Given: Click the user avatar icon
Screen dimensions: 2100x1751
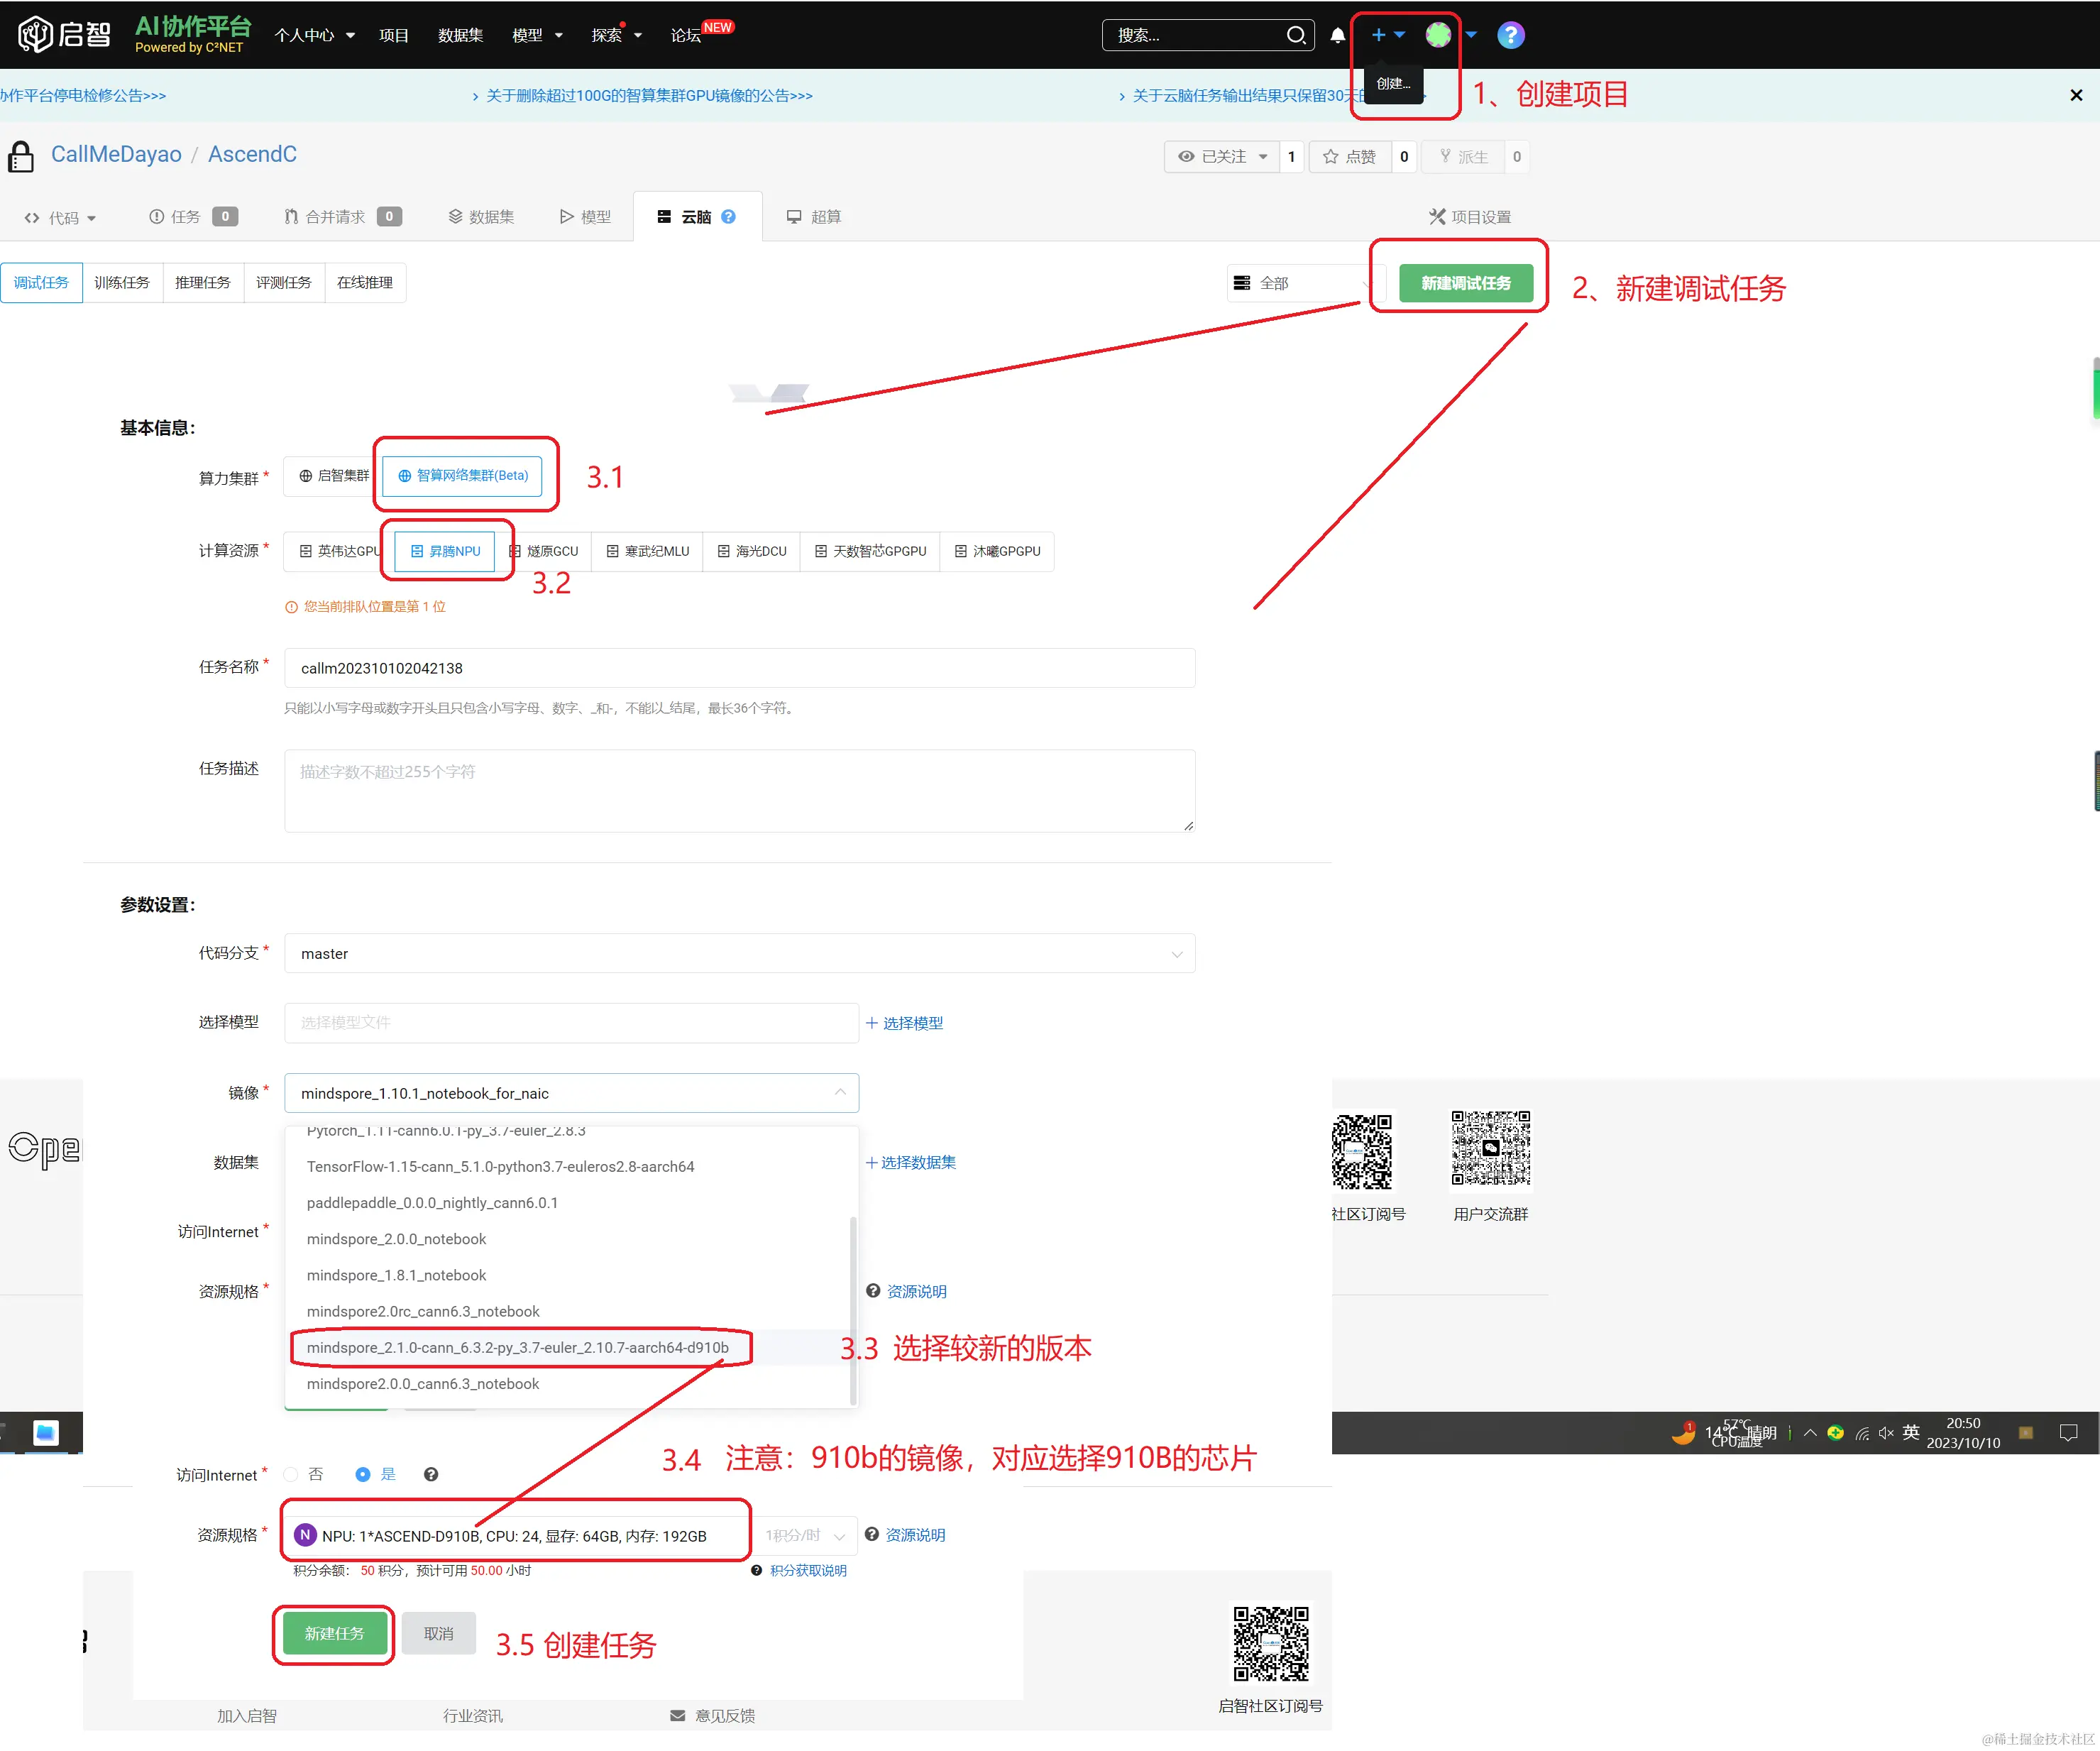Looking at the screenshot, I should pyautogui.click(x=1438, y=36).
